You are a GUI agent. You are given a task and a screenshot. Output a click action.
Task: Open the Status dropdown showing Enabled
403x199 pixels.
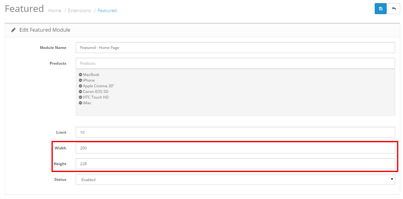(235, 180)
